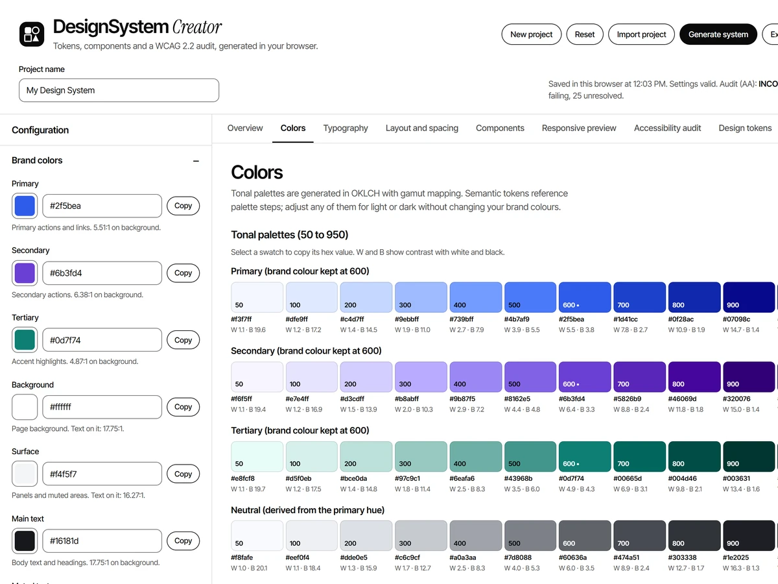Select Tertiary palette swatch 500

(530, 457)
